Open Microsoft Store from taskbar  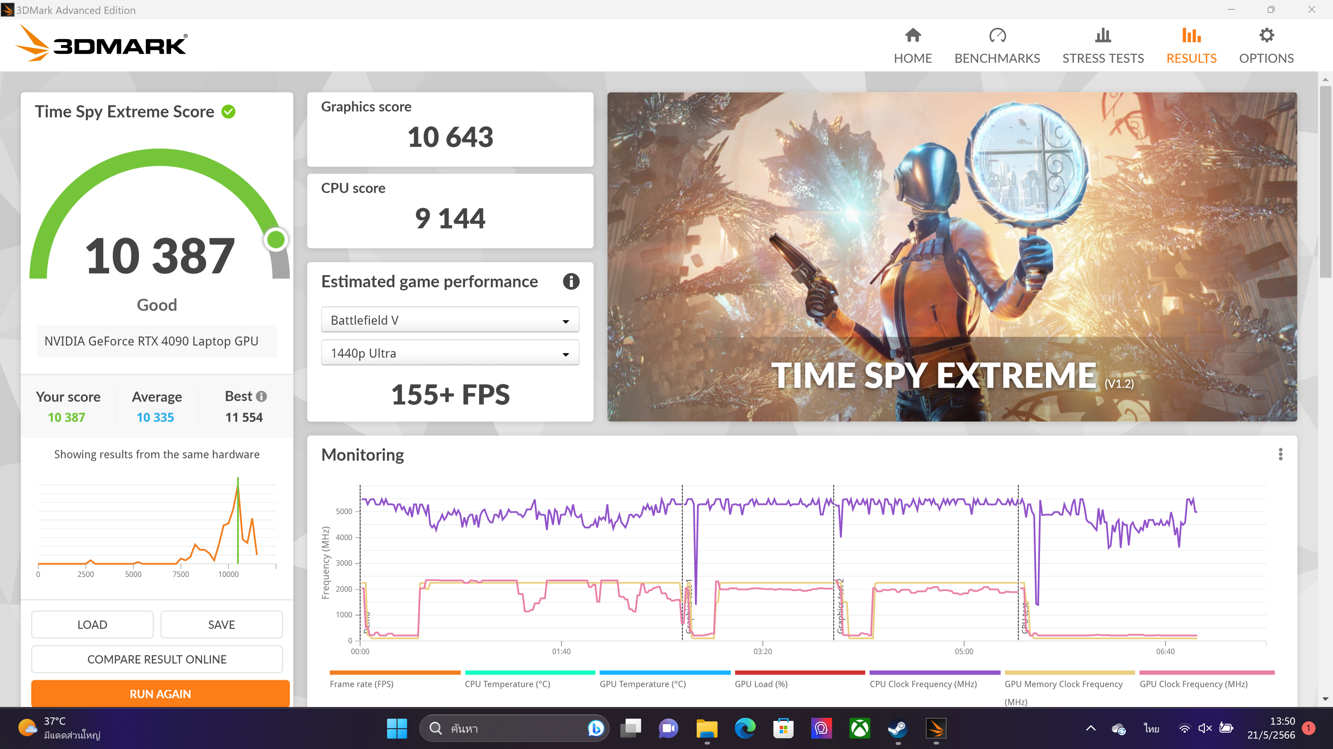(x=783, y=728)
